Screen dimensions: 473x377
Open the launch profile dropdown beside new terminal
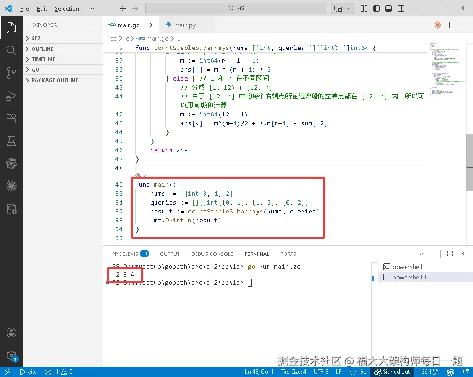click(x=421, y=254)
